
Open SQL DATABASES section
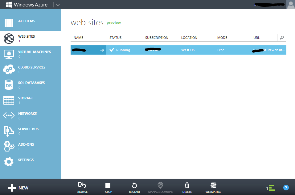tap(31, 83)
